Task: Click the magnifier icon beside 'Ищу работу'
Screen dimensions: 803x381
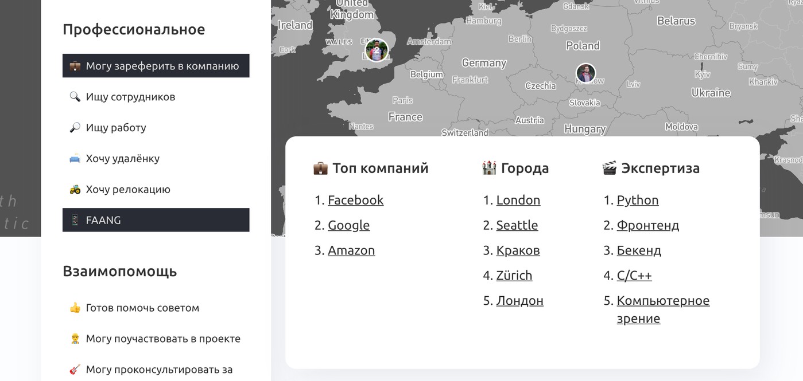Action: coord(75,128)
